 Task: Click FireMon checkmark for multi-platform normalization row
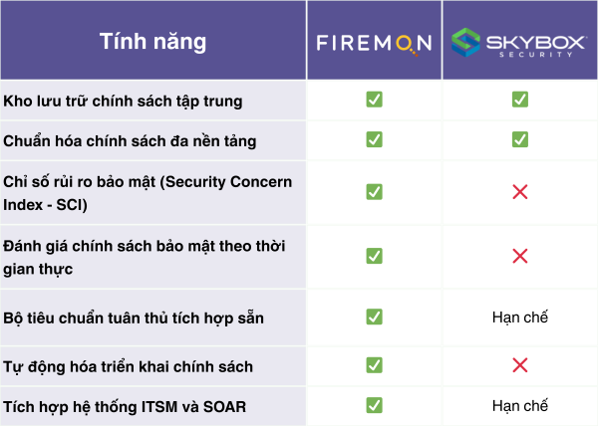click(x=374, y=139)
